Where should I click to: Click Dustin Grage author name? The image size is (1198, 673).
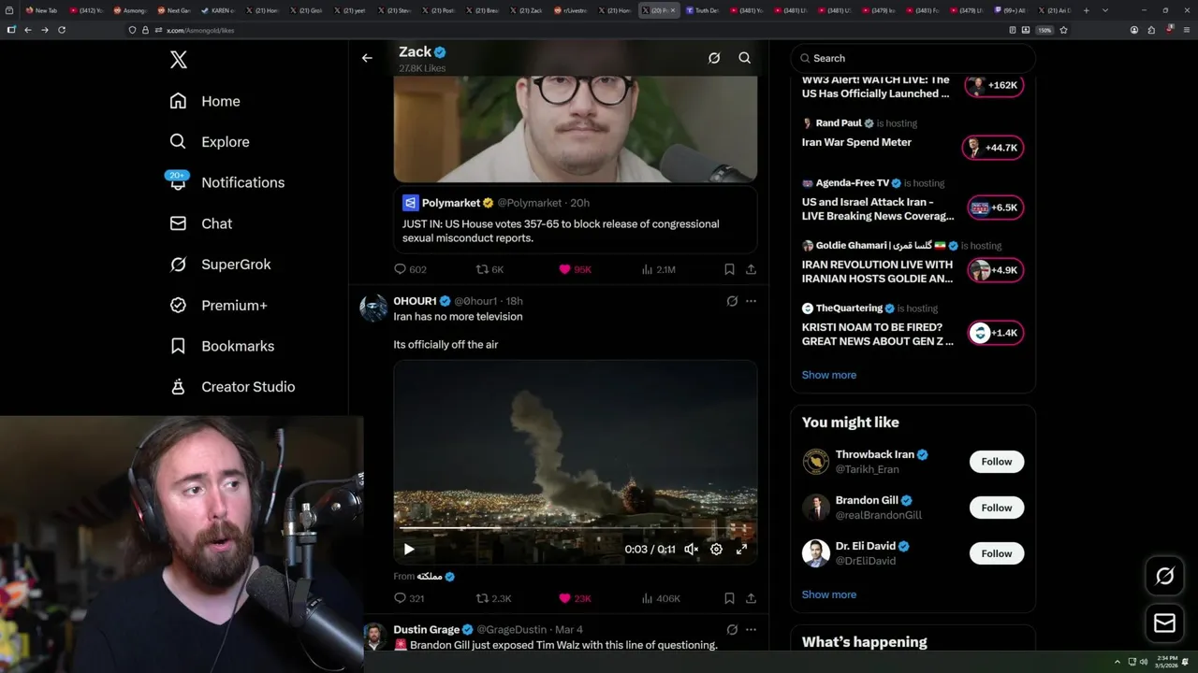(426, 630)
